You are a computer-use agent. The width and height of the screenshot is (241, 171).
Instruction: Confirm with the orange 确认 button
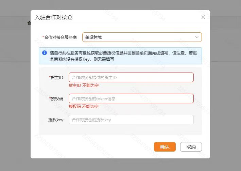click(x=165, y=147)
